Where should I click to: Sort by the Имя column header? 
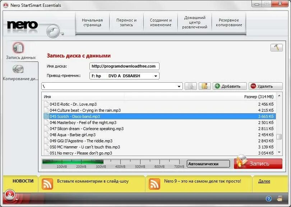83,97
